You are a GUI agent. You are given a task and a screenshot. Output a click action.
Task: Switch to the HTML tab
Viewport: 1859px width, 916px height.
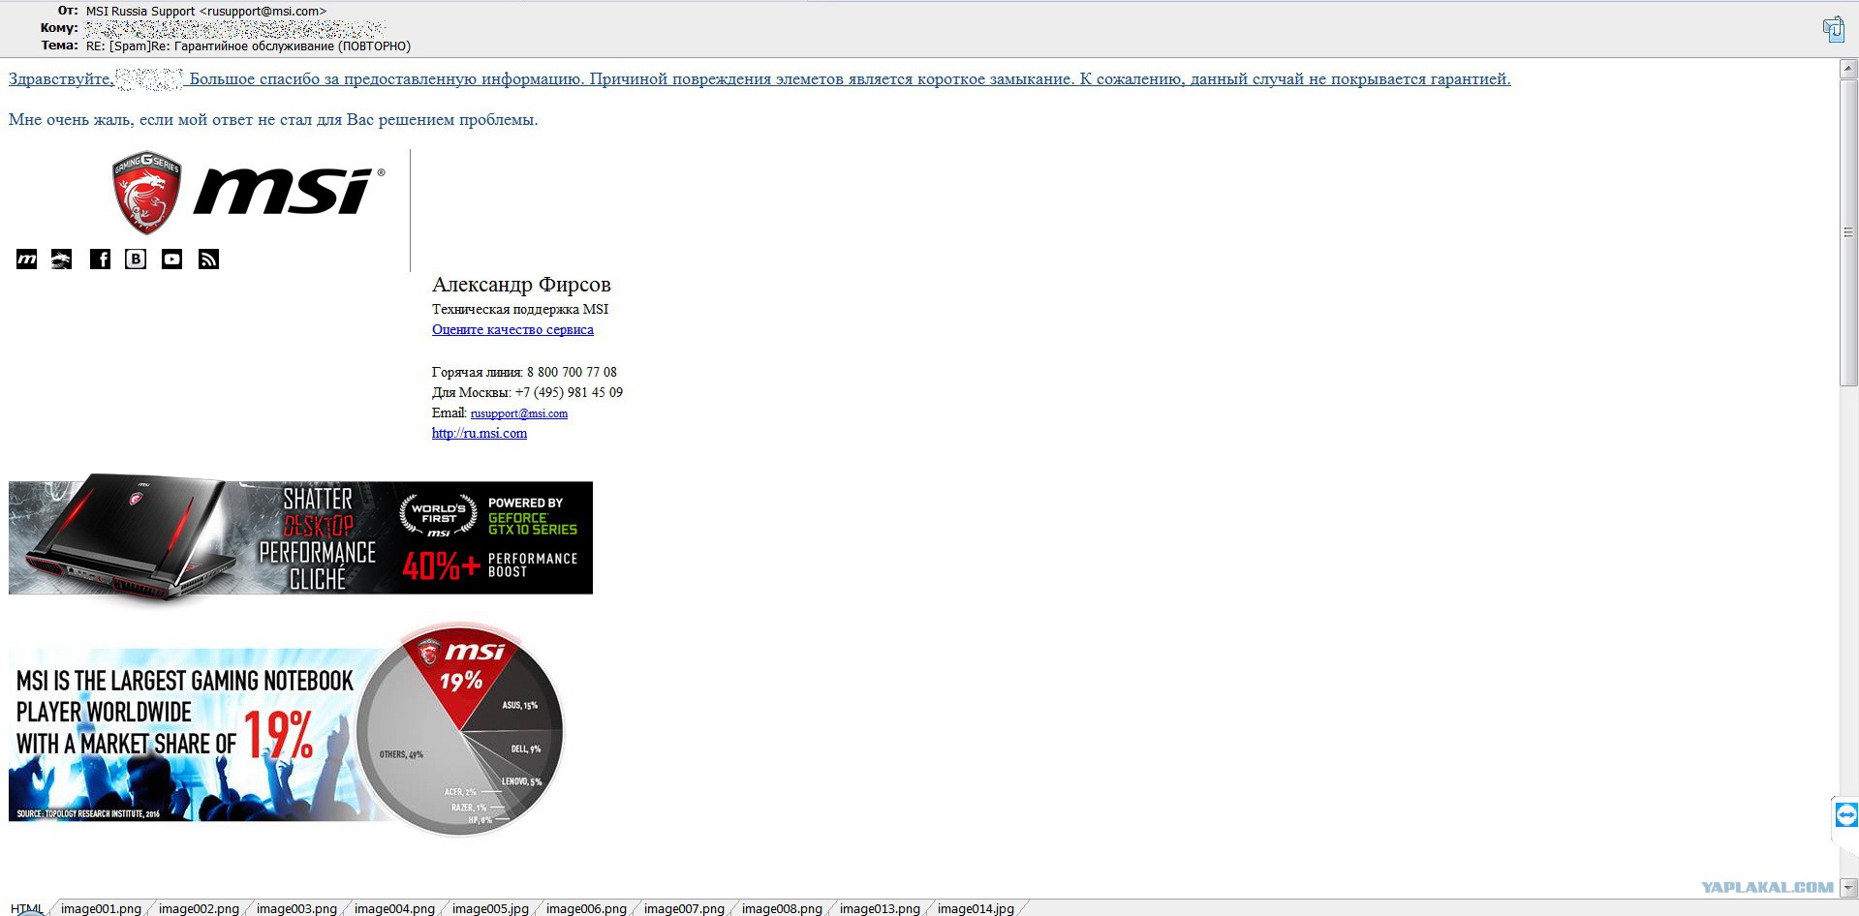26,908
